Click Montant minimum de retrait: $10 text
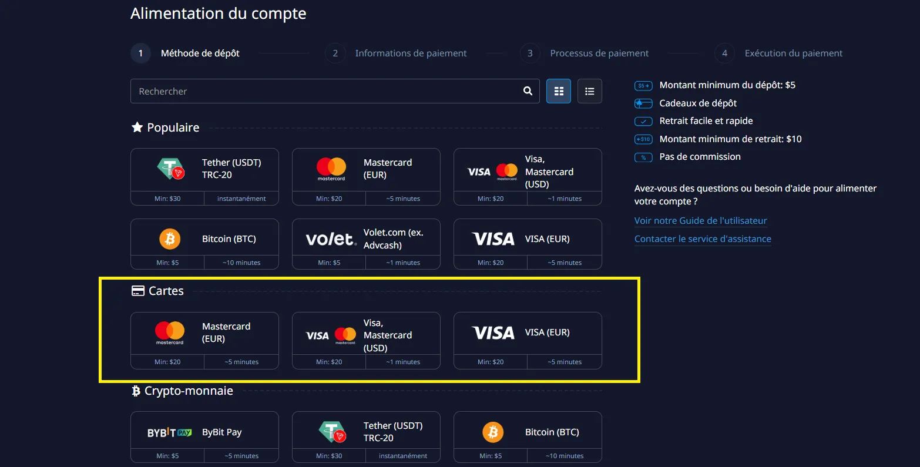This screenshot has width=920, height=467. tap(730, 139)
